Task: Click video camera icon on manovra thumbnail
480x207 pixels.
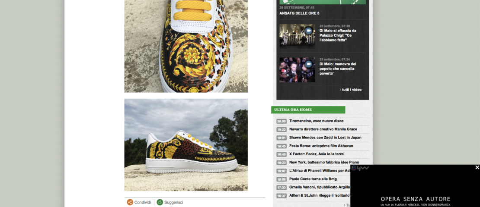Action: [x=309, y=64]
